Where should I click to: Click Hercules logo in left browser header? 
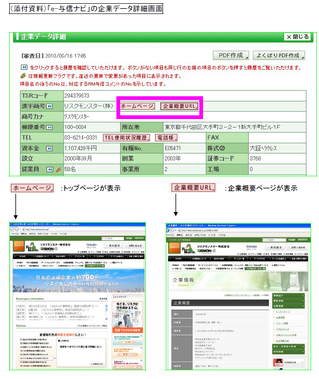click(x=92, y=245)
